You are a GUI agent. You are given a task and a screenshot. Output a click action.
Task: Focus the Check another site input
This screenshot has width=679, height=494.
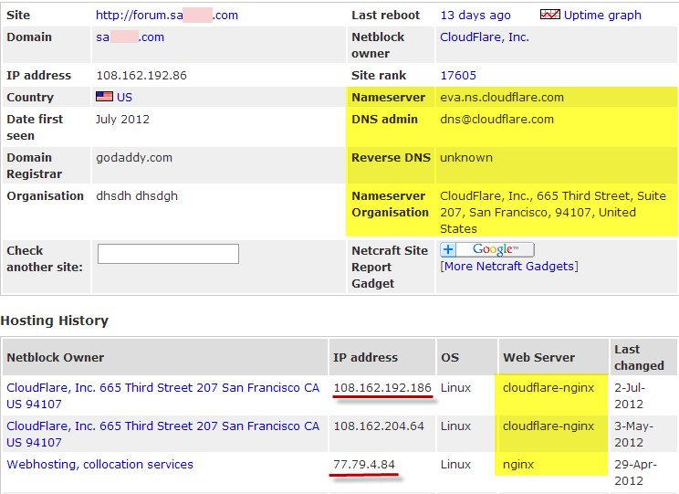pos(168,254)
